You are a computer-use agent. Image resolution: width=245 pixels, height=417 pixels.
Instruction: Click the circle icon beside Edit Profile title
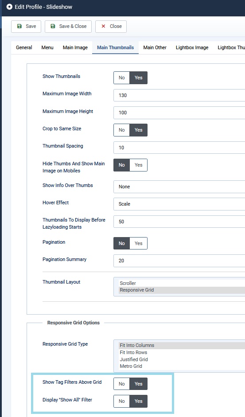pos(9,7)
